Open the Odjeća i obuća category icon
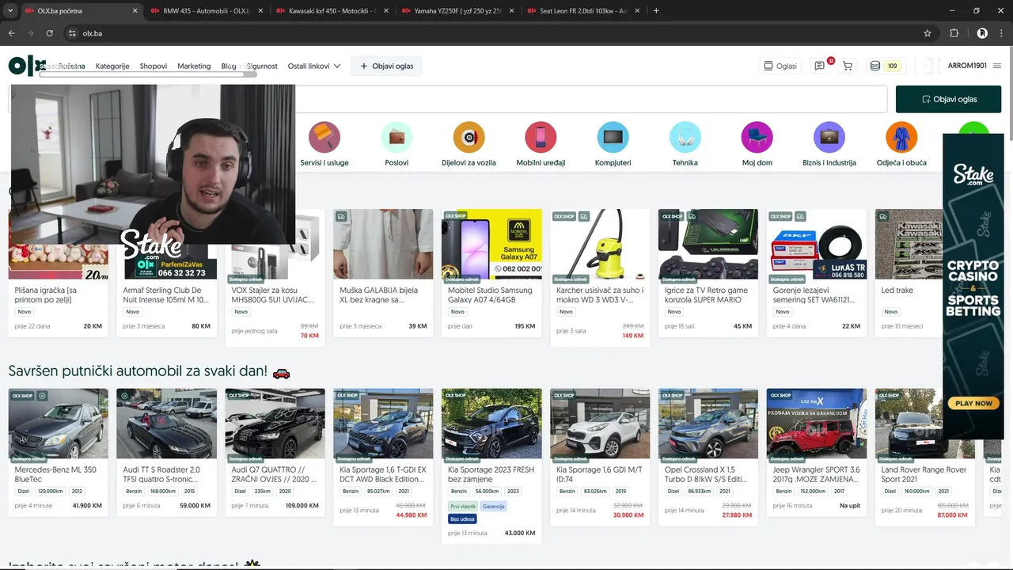This screenshot has width=1013, height=570. [x=901, y=138]
